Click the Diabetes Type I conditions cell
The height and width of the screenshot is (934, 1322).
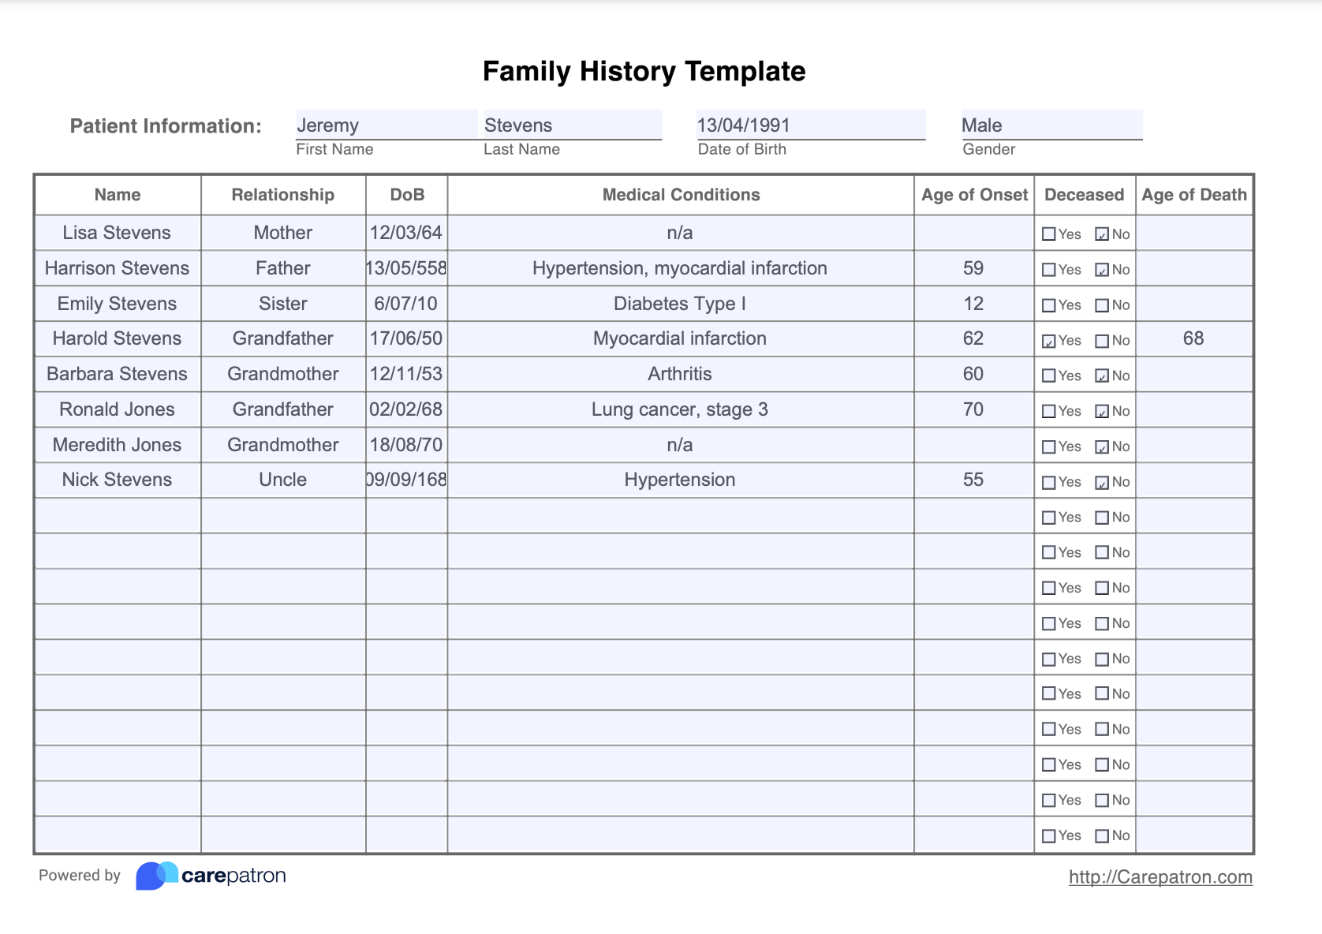pyautogui.click(x=680, y=304)
